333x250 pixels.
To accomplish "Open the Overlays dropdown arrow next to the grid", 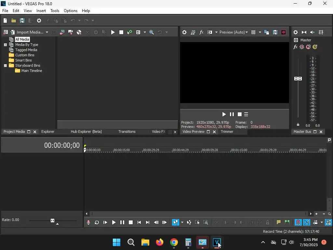I will click(x=260, y=32).
